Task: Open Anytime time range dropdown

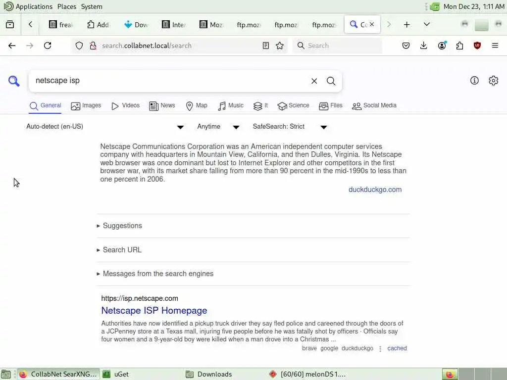Action: [x=218, y=127]
